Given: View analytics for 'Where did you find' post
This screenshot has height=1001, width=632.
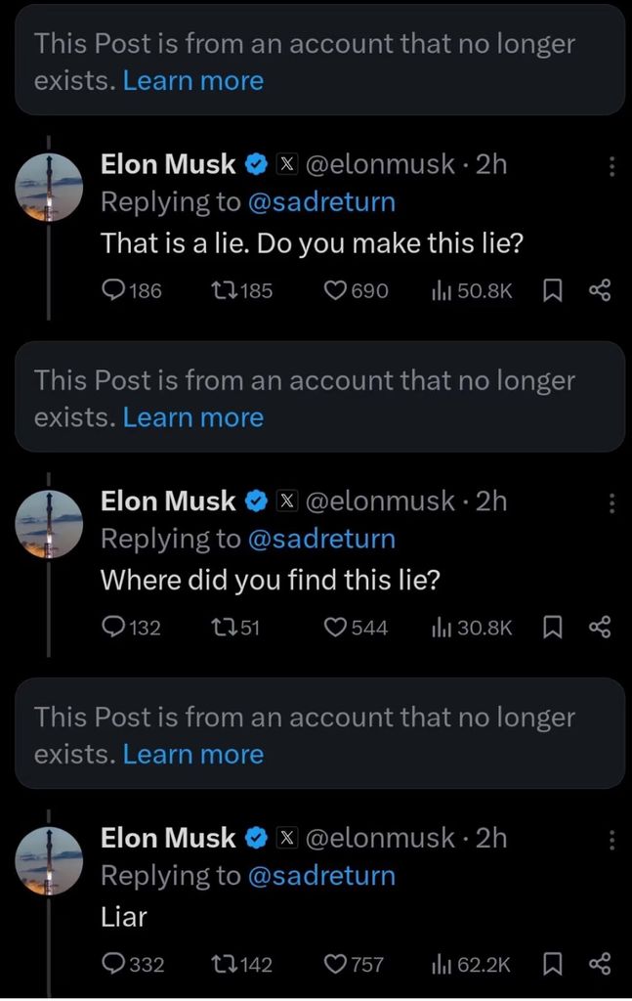Looking at the screenshot, I should (x=471, y=628).
